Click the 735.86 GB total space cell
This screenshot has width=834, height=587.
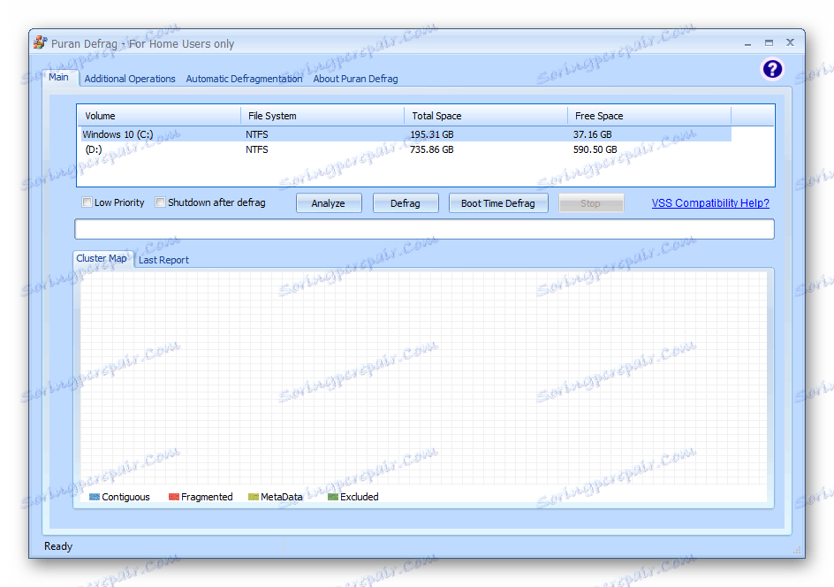[x=431, y=149]
